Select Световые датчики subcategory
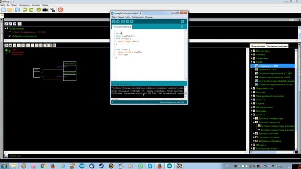 [x=269, y=137]
